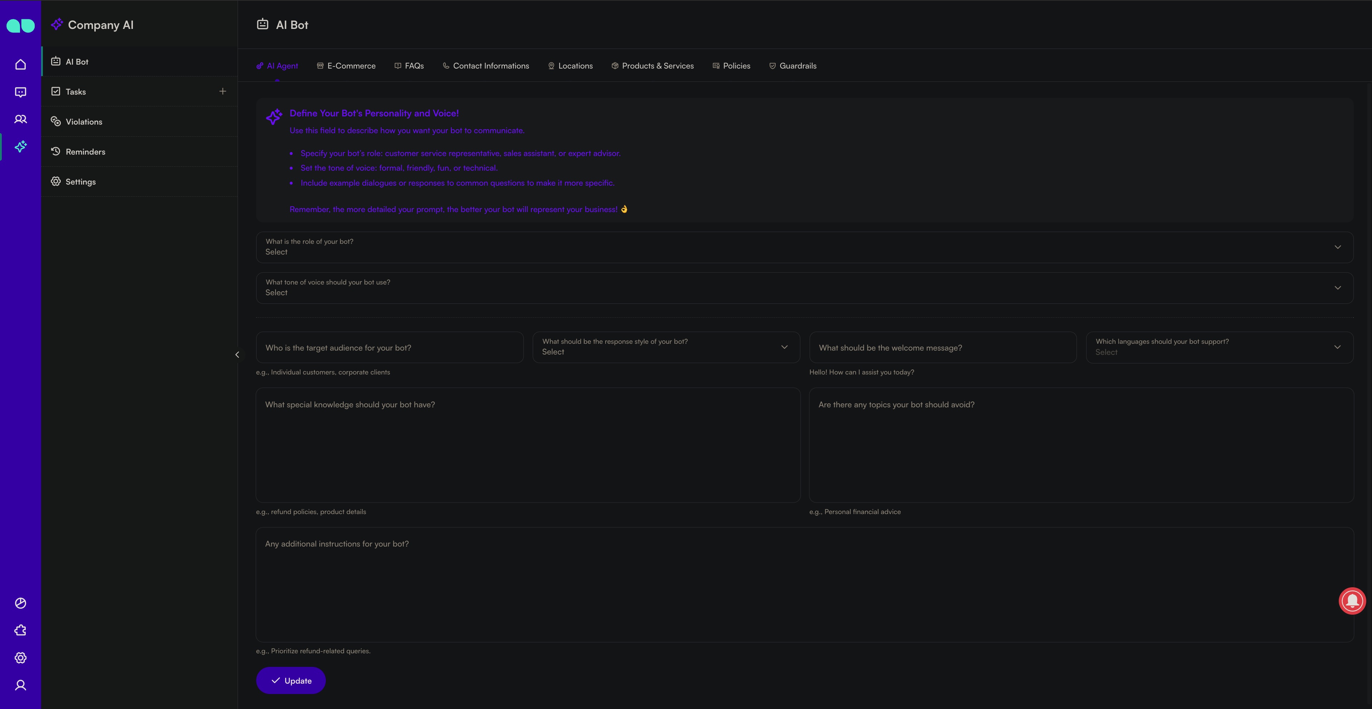Open the Policies tab
This screenshot has width=1372, height=709.
tap(731, 65)
